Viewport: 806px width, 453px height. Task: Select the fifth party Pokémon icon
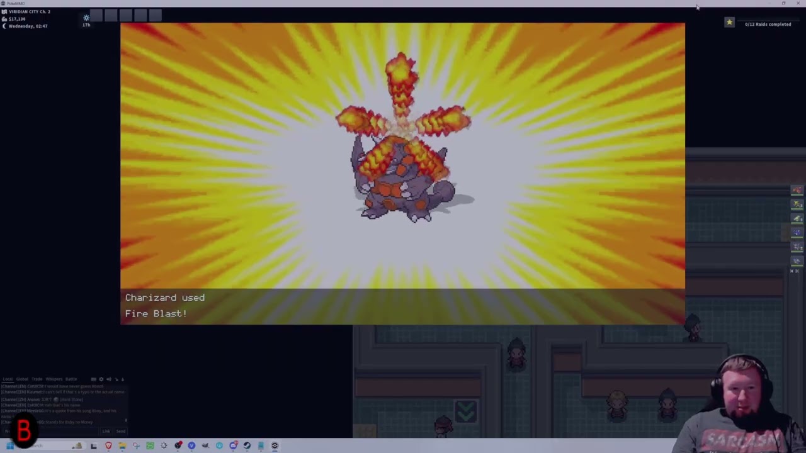(x=797, y=247)
